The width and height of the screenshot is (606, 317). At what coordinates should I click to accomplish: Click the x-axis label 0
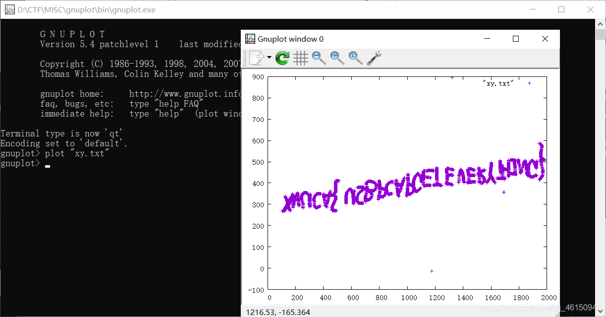click(270, 298)
